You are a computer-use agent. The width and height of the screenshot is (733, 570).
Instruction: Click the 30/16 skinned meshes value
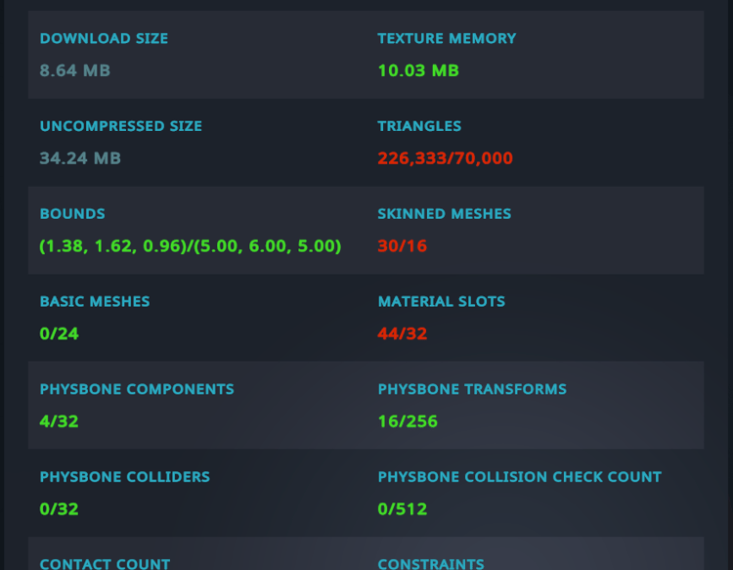[402, 246]
